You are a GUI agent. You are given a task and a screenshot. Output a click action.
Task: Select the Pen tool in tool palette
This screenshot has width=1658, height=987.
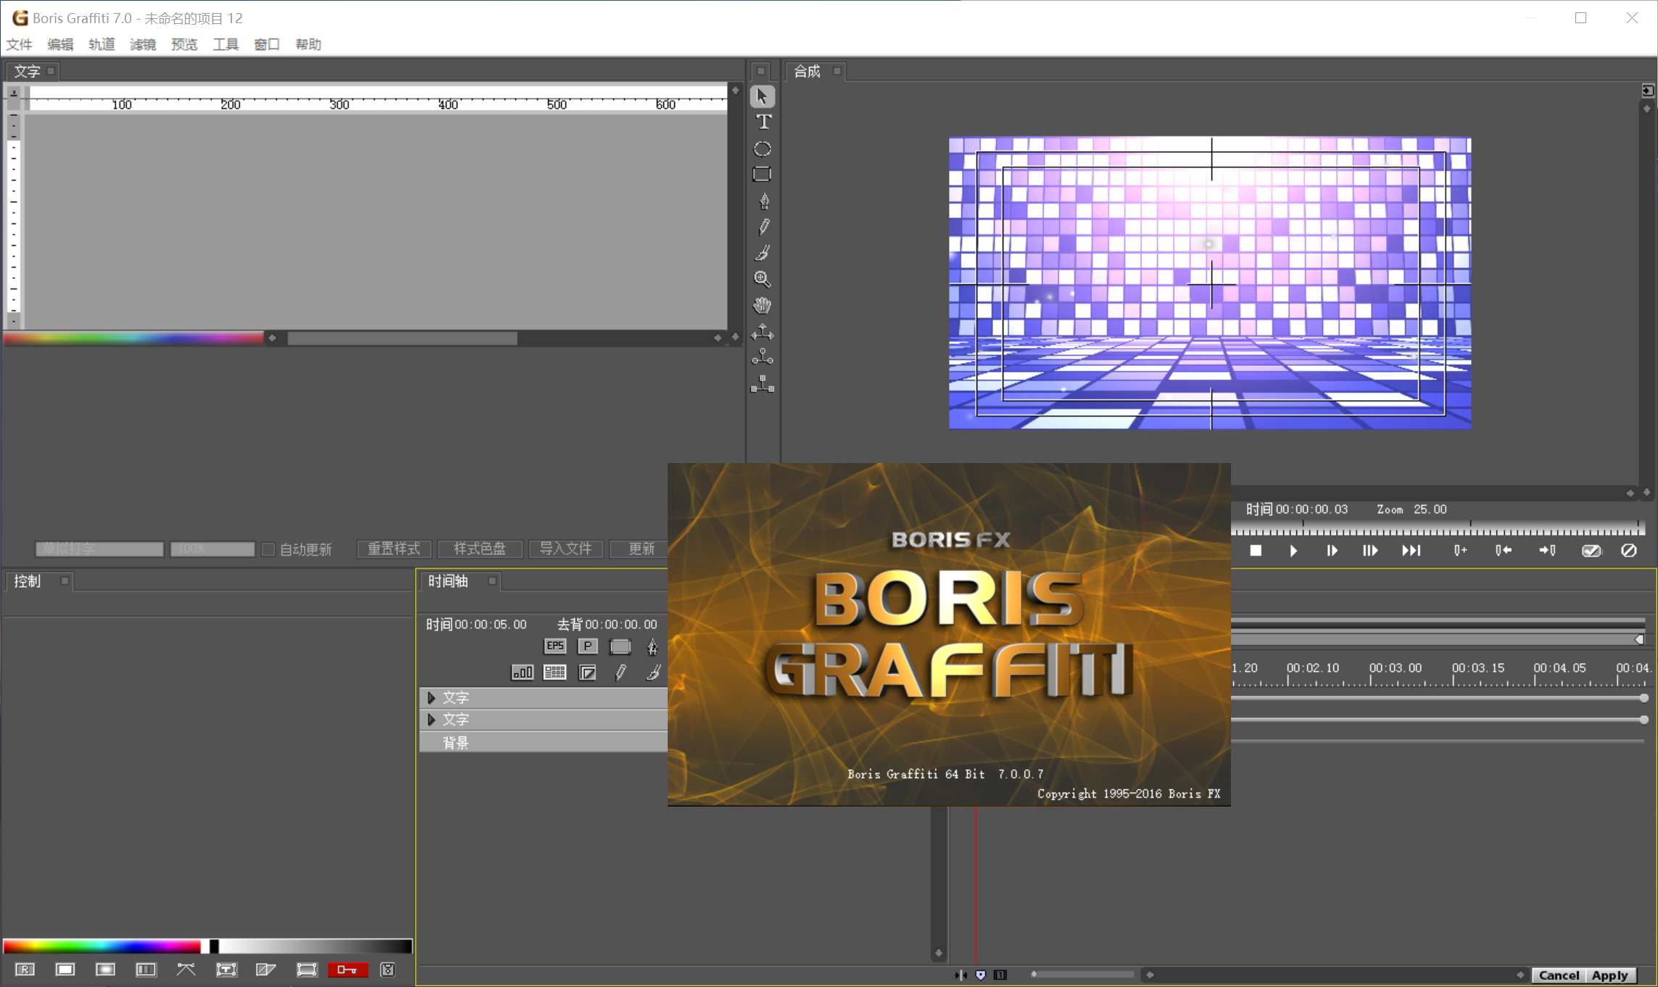coord(763,201)
